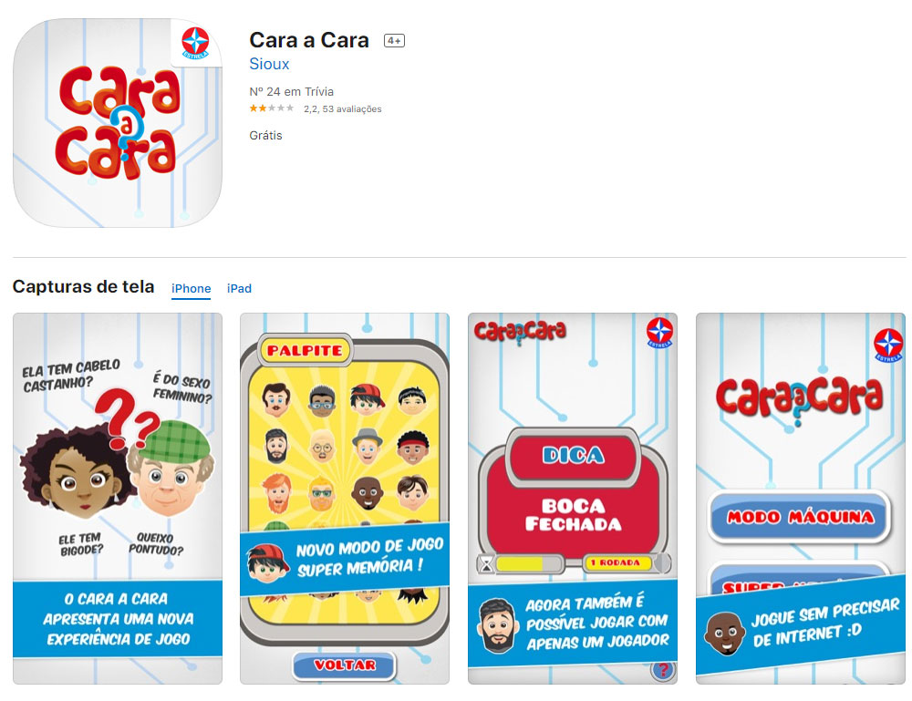Click the Estrela logo on app icon

point(195,43)
